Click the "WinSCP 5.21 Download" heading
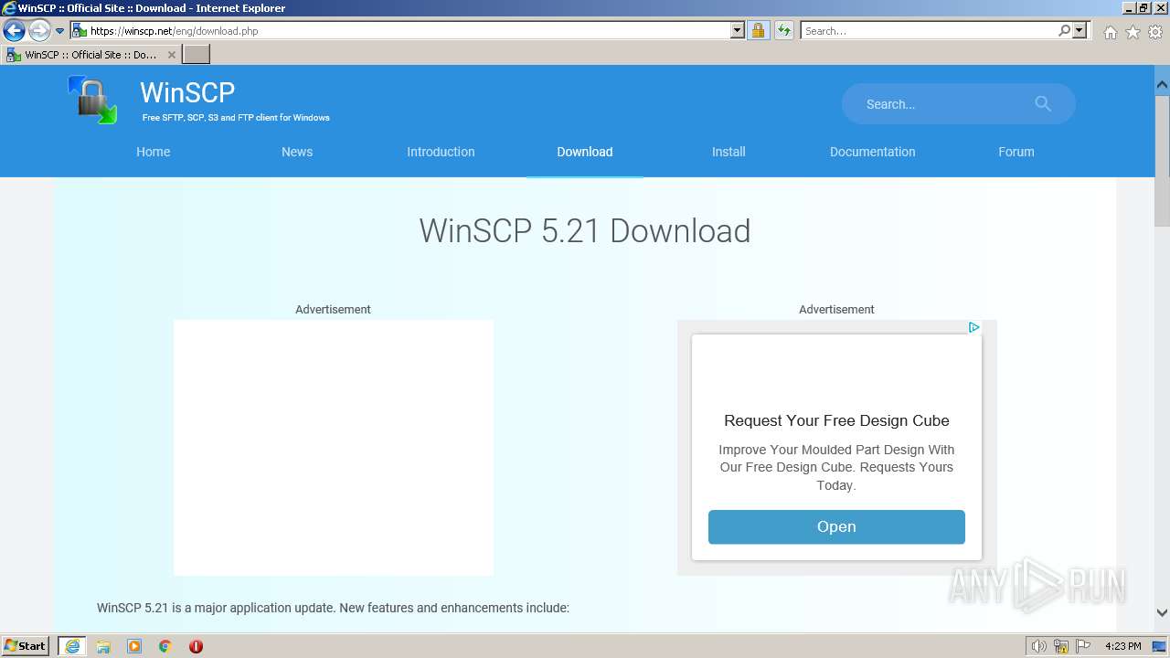The height and width of the screenshot is (658, 1170). (585, 230)
